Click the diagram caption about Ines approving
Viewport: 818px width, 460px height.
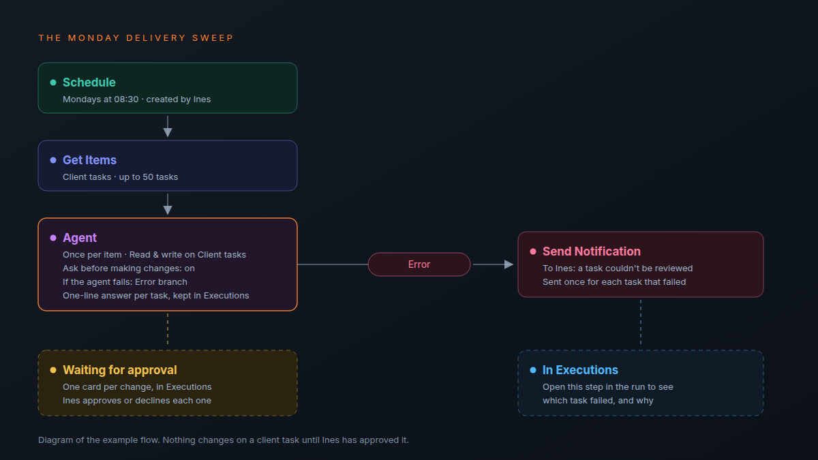[224, 440]
